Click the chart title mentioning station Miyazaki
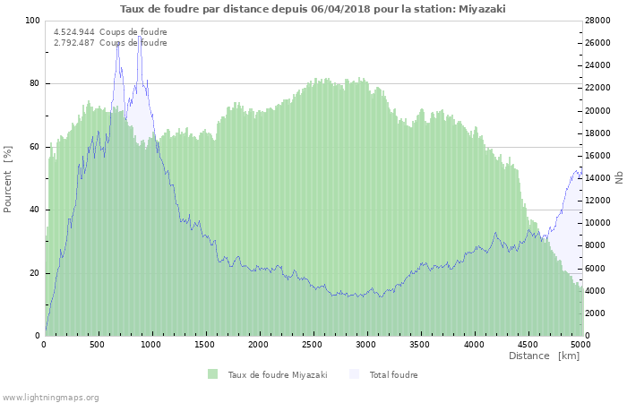The width and height of the screenshot is (627, 403). coord(313,8)
